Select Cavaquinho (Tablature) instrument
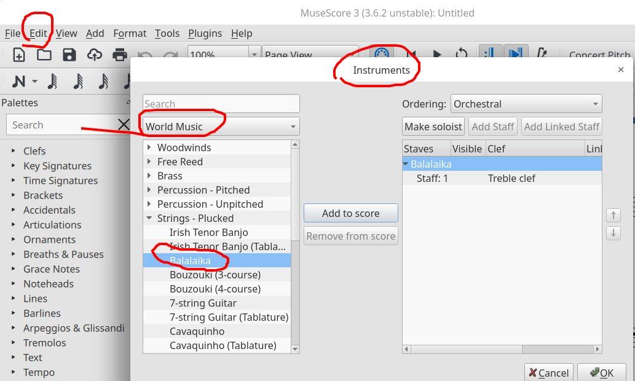Viewport: 635px width, 381px height. pos(223,345)
